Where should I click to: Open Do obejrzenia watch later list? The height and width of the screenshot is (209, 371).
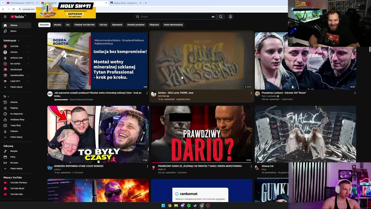pos(17,114)
